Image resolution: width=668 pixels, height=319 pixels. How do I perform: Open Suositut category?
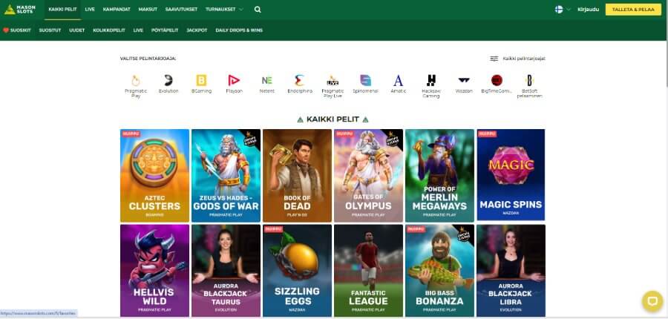50,30
